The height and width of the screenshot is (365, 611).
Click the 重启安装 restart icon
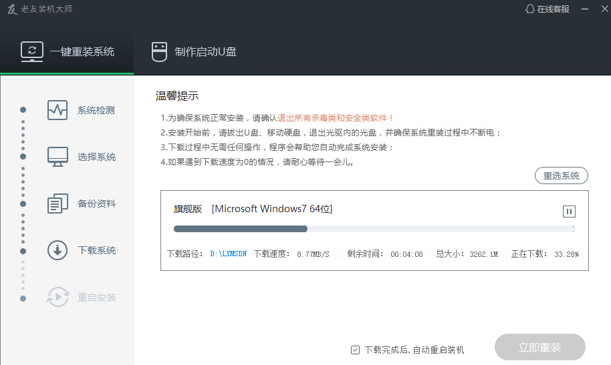(57, 297)
